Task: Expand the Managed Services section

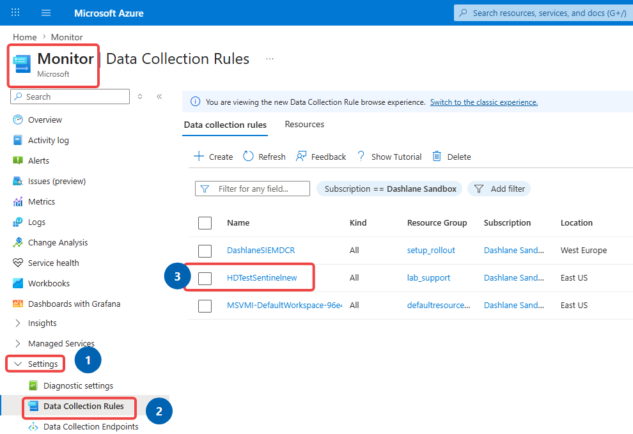Action: click(x=18, y=344)
